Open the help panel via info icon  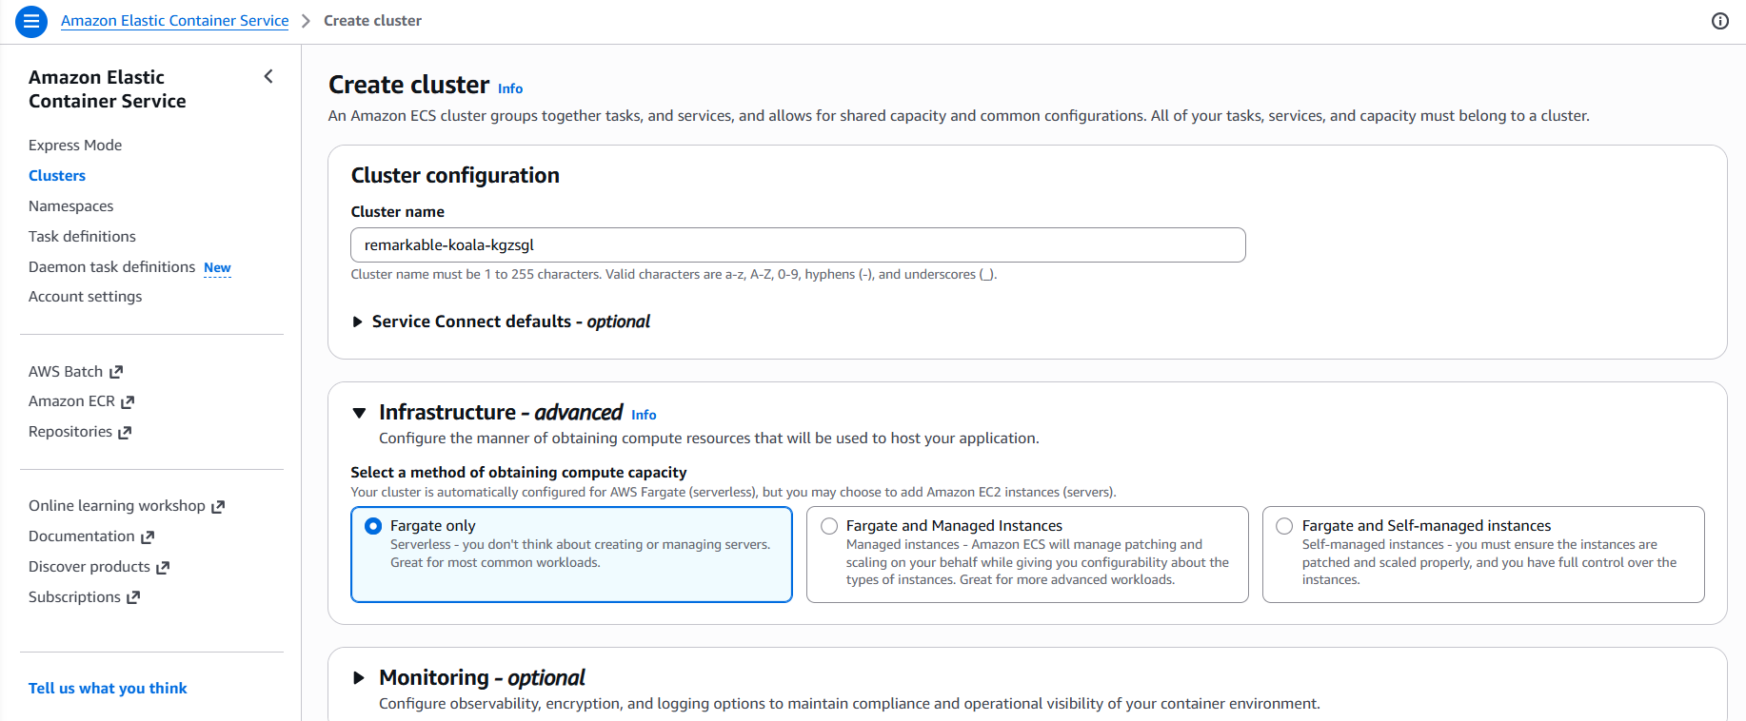[1720, 21]
